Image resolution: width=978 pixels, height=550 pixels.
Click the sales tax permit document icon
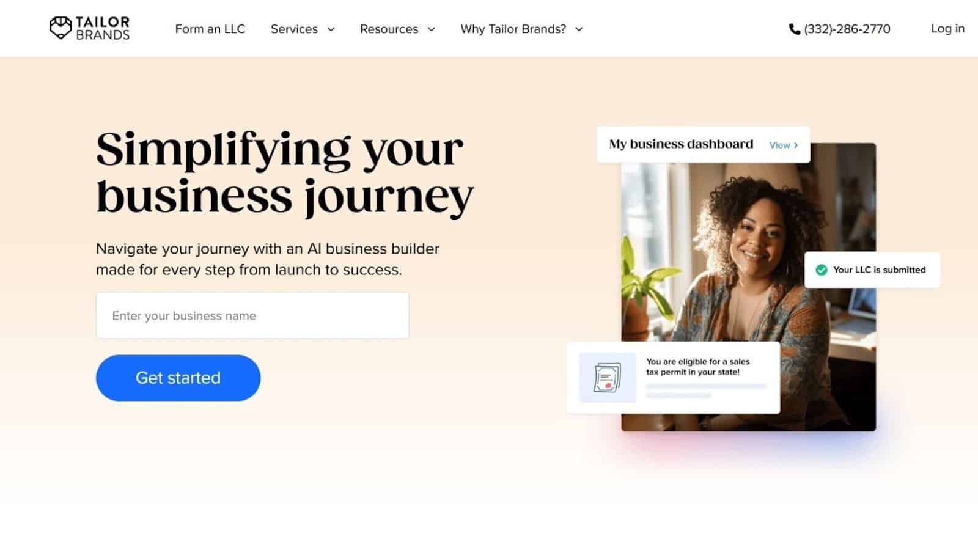click(x=607, y=377)
